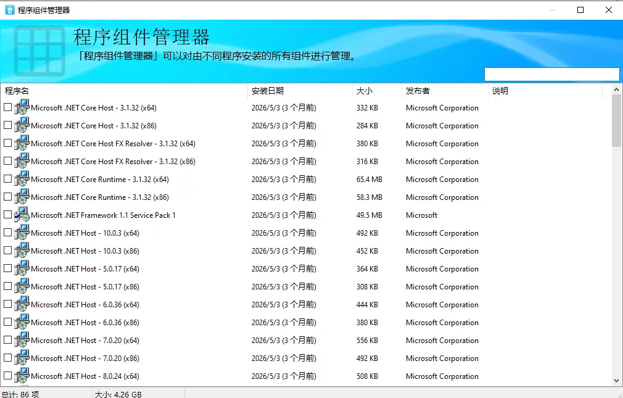Select the icon for .NET Host 6.0.36 (x86)
The height and width of the screenshot is (398, 623).
22,322
